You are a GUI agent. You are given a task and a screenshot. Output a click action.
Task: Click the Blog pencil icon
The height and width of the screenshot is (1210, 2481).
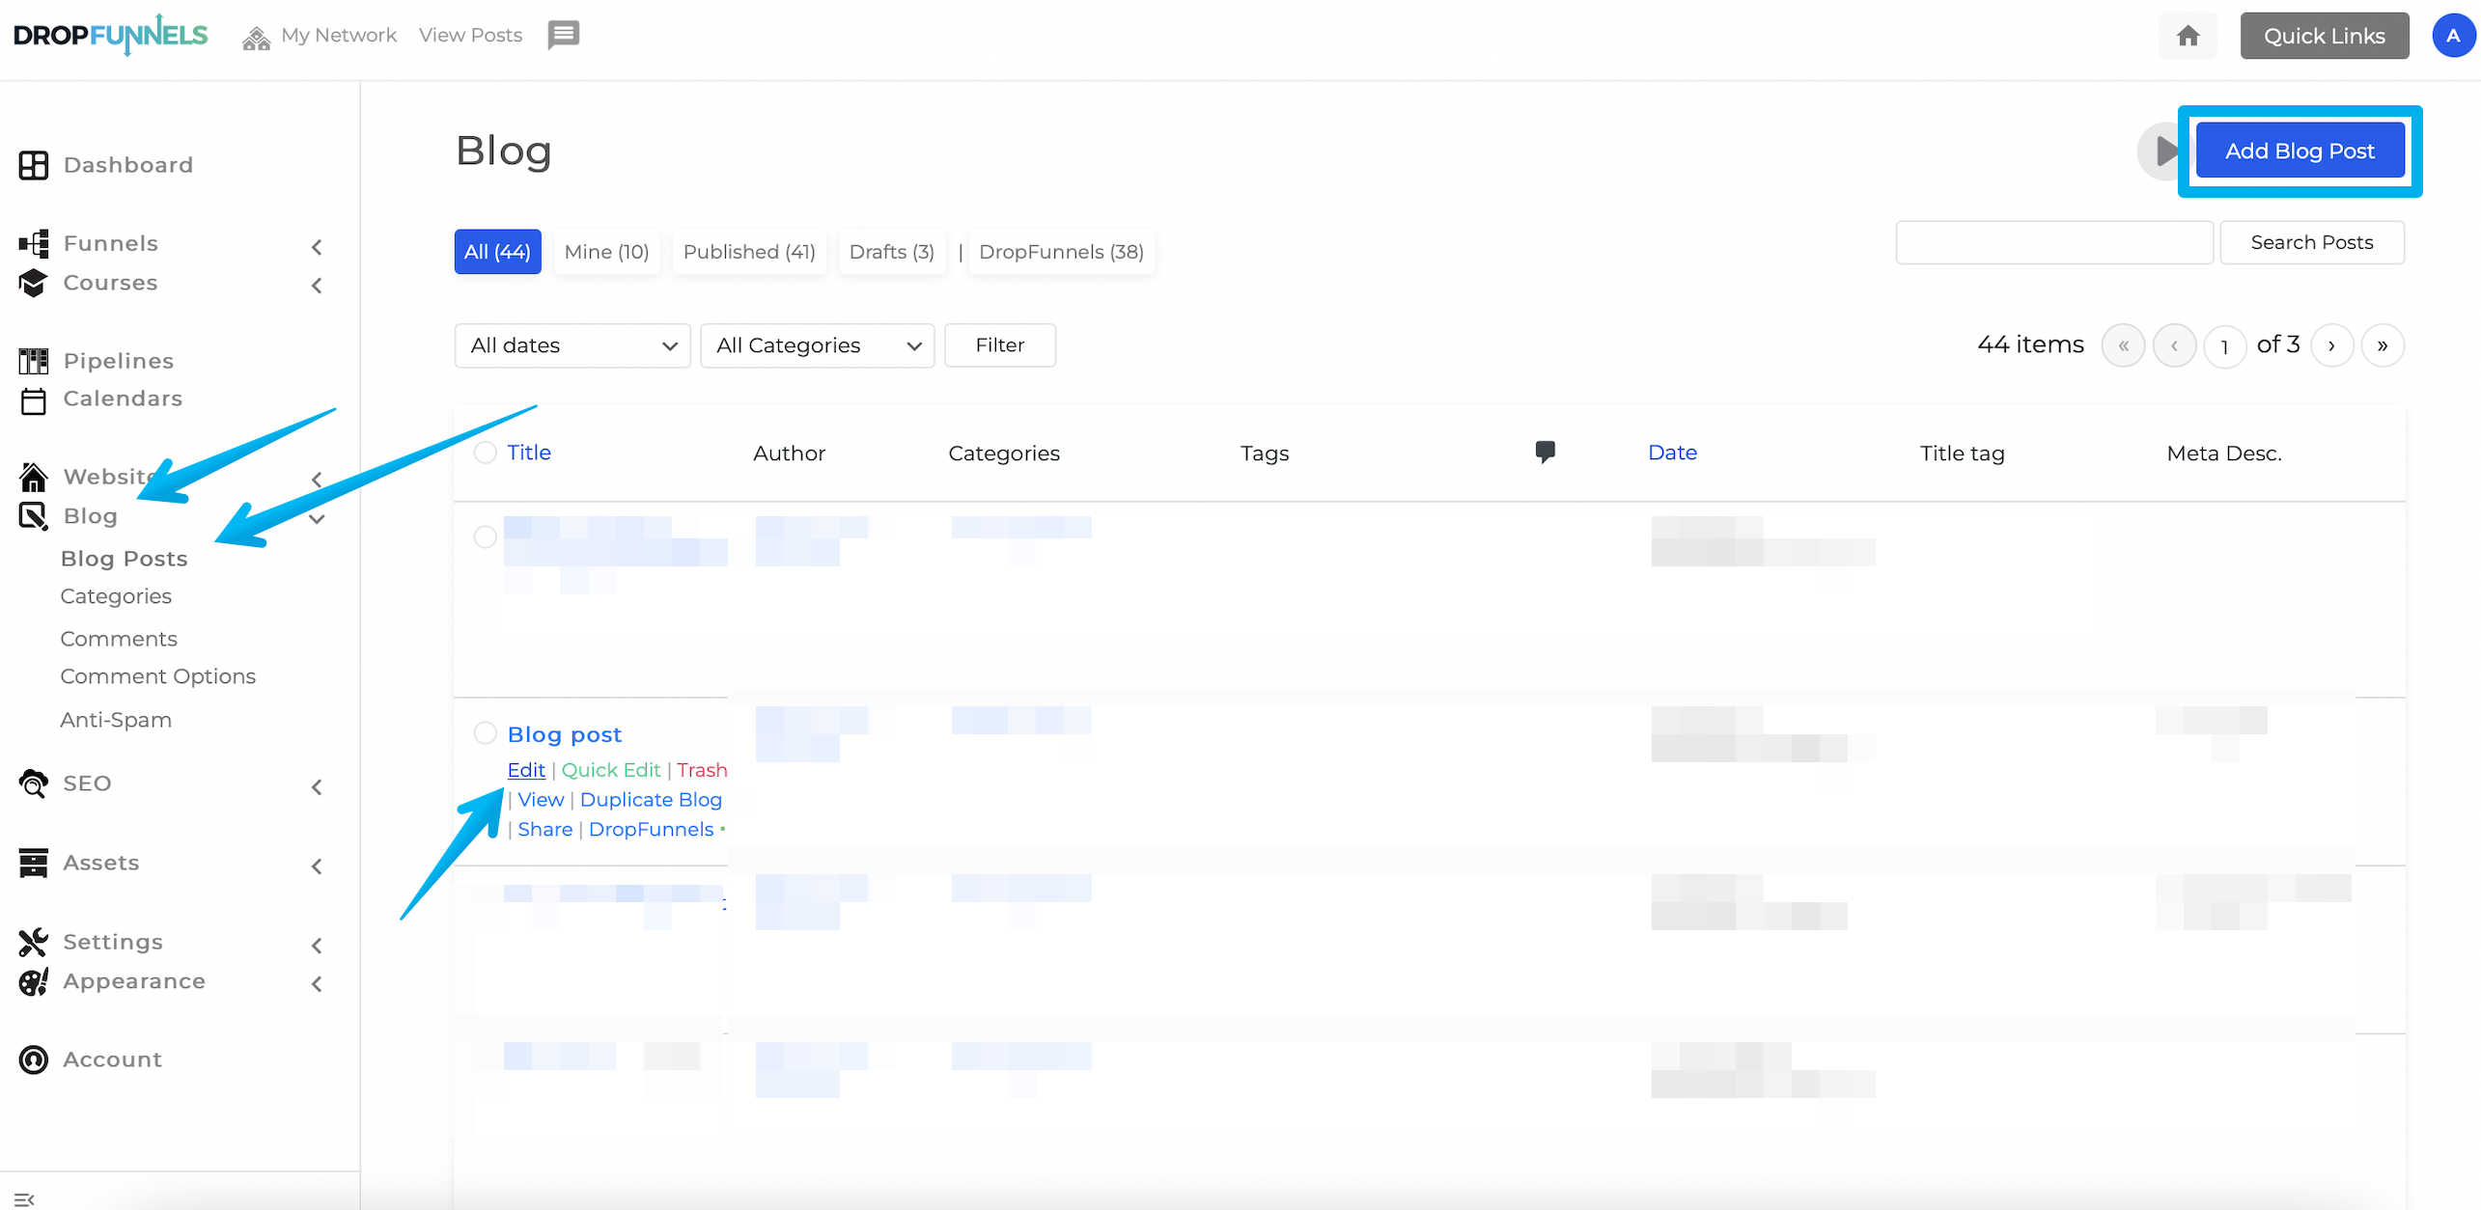click(34, 516)
